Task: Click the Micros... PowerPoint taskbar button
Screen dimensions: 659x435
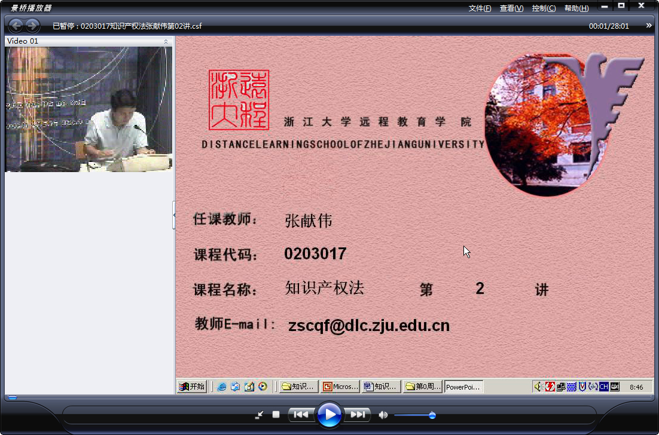Action: pyautogui.click(x=340, y=386)
